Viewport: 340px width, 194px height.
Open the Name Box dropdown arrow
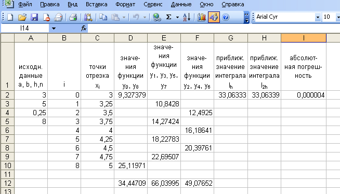click(54, 29)
